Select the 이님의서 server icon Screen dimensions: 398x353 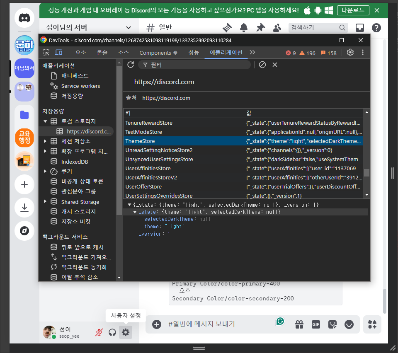24,68
